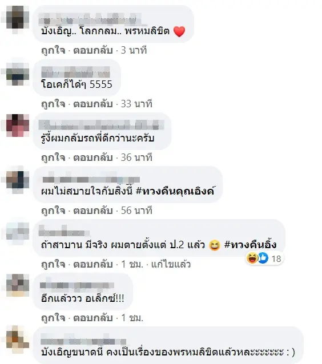Click the blue thumbs-up reaction icon
Viewport: 322px width, 364px height.
(x=263, y=258)
